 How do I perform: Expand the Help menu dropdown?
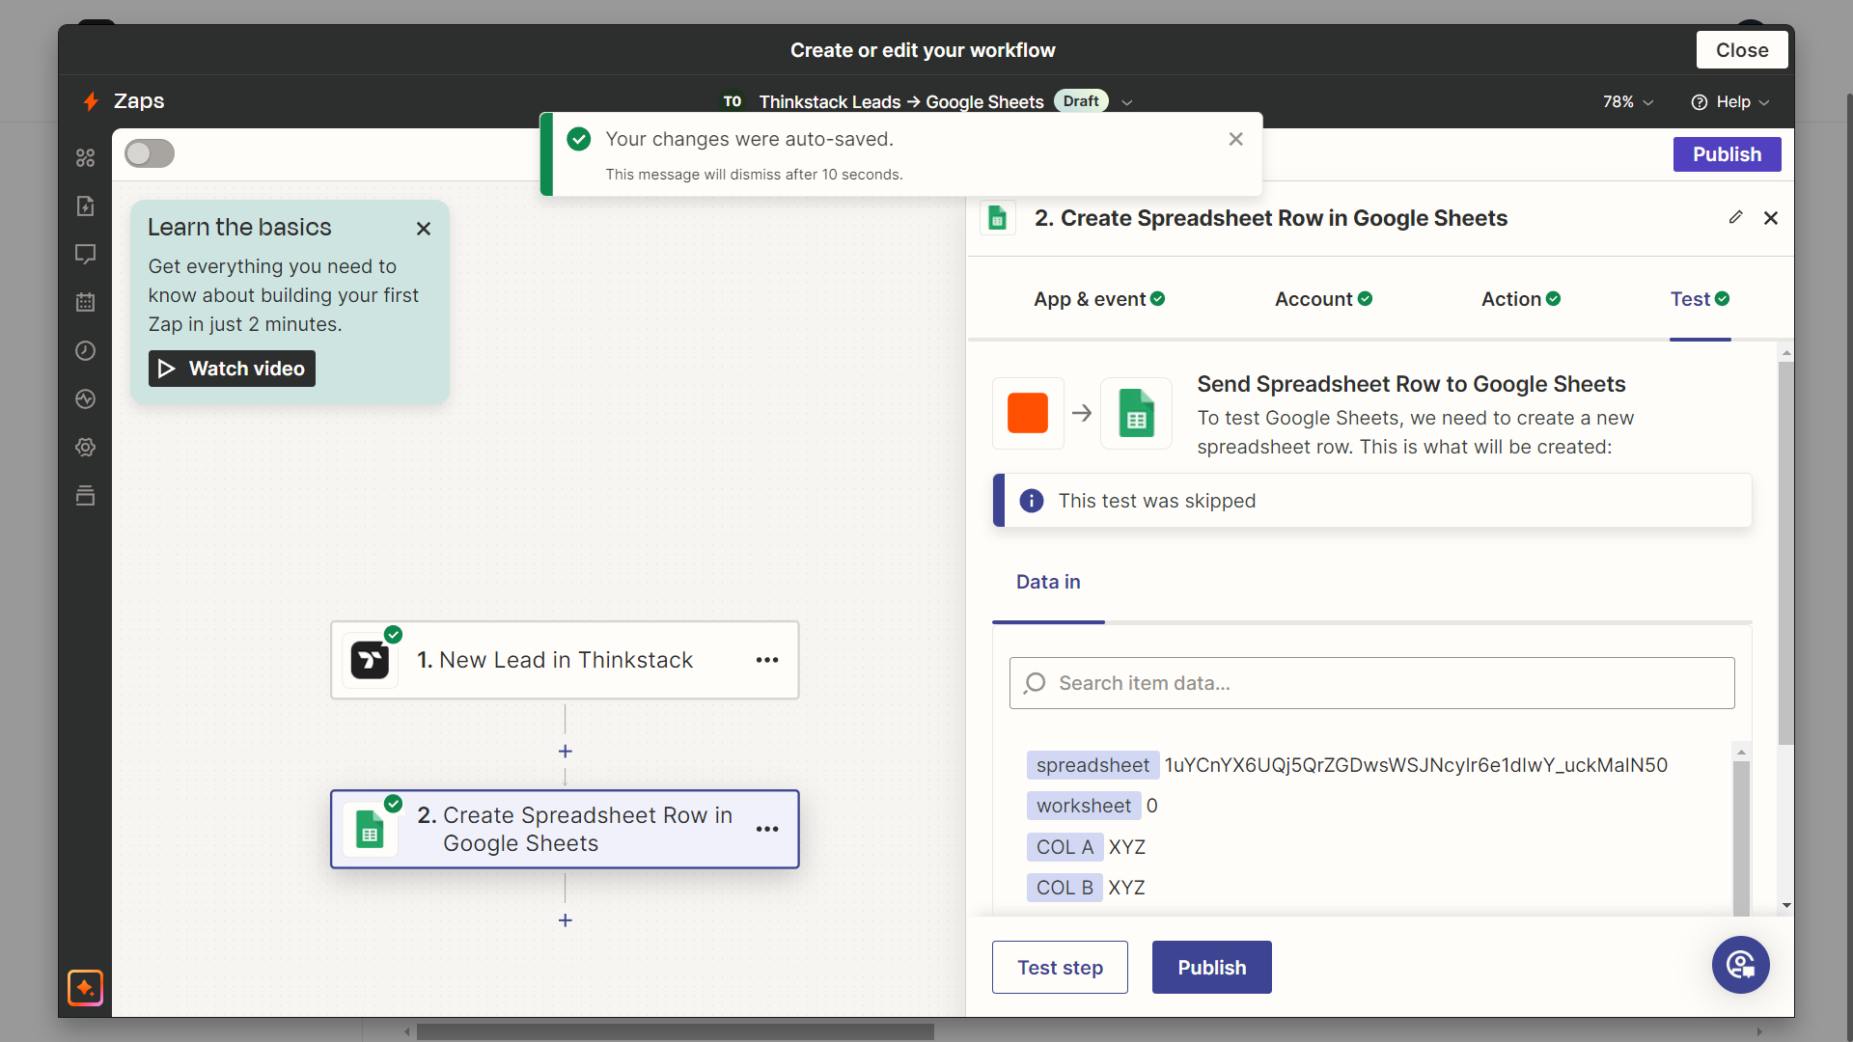(x=1730, y=101)
